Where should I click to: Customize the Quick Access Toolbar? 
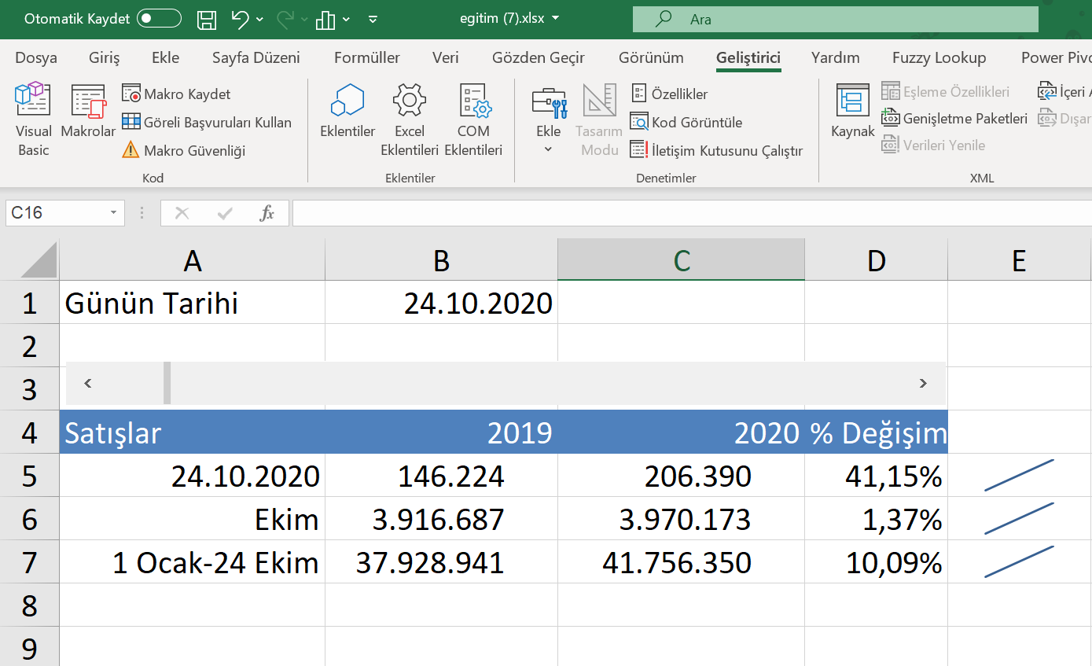373,20
